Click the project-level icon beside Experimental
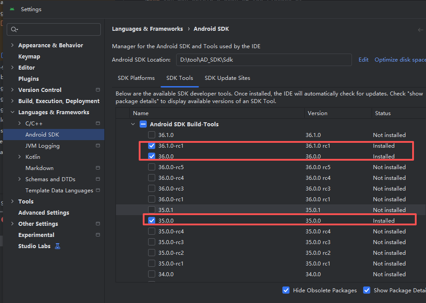This screenshot has width=426, height=303. point(98,235)
